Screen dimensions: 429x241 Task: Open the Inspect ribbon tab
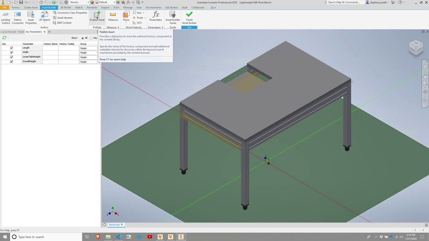click(105, 7)
